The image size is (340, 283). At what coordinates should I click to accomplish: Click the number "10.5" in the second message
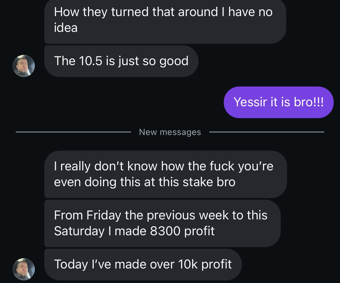tap(90, 61)
